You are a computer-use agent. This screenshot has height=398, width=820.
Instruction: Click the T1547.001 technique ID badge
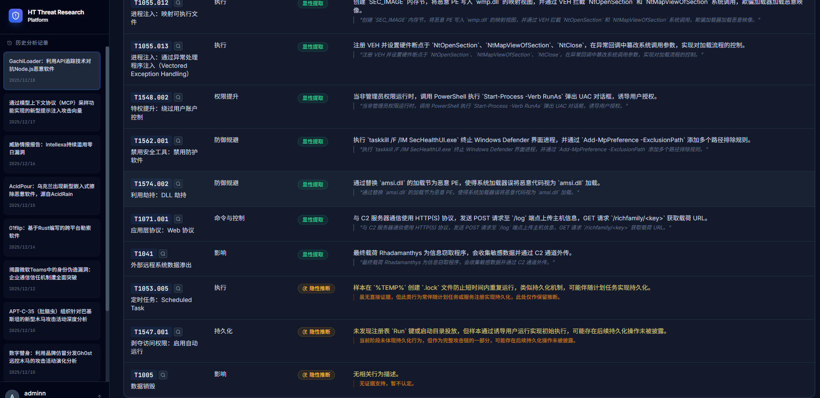151,332
